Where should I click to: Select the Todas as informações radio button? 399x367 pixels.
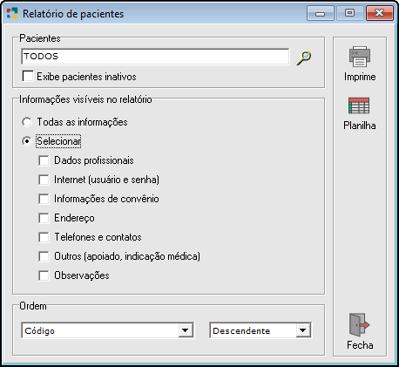[x=27, y=122]
